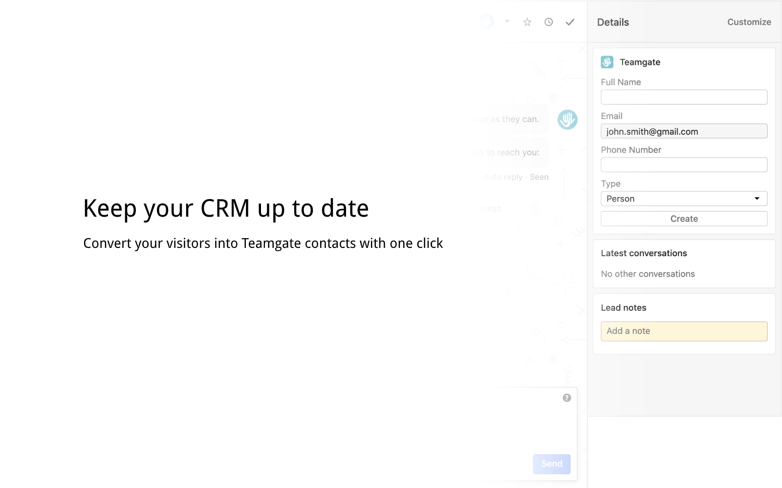Click the operator avatar in the toolbar

[486, 21]
